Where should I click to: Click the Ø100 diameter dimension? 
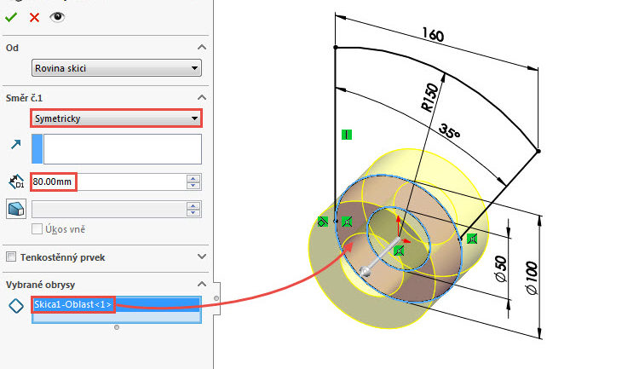532,278
